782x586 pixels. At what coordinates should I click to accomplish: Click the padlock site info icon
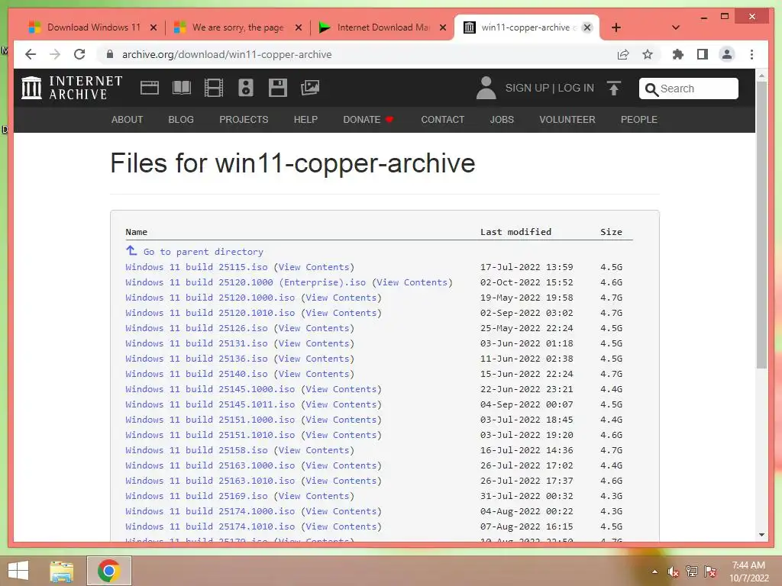(x=110, y=54)
